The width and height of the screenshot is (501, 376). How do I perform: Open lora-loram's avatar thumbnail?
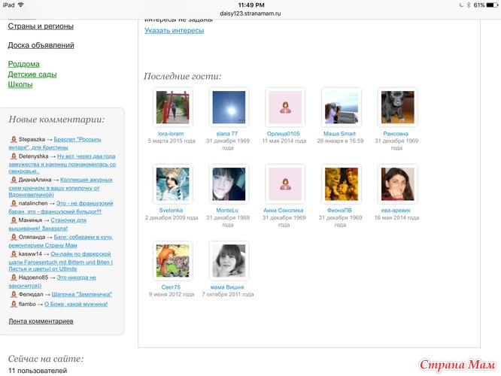click(x=172, y=108)
